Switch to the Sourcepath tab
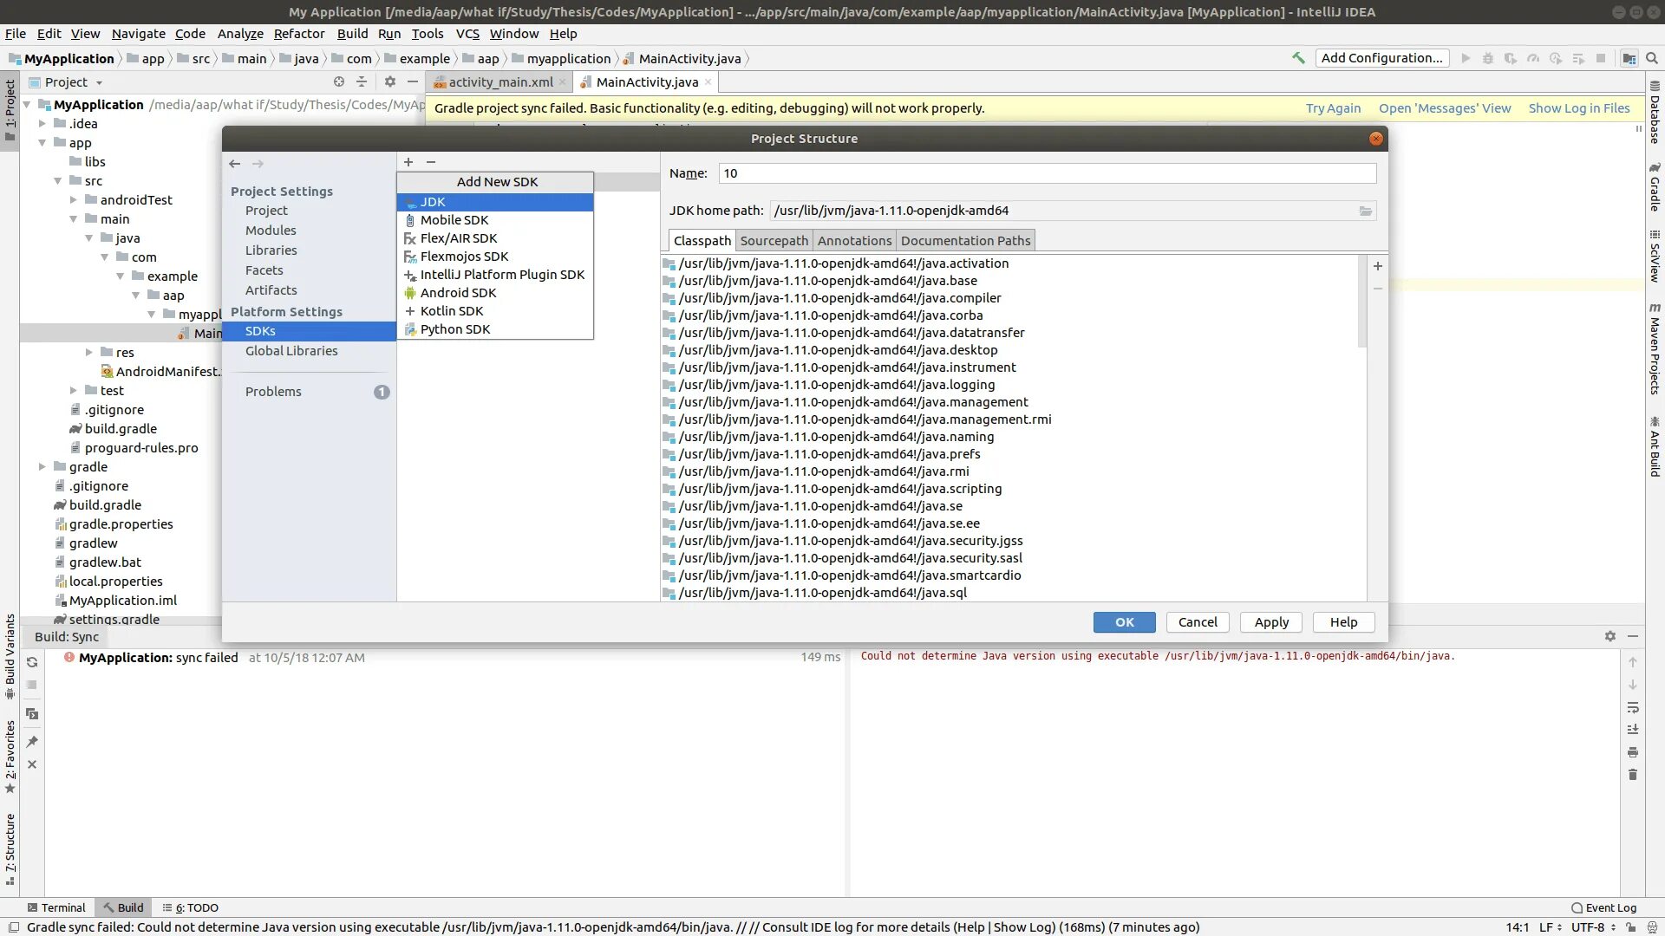Image resolution: width=1665 pixels, height=936 pixels. coord(774,240)
